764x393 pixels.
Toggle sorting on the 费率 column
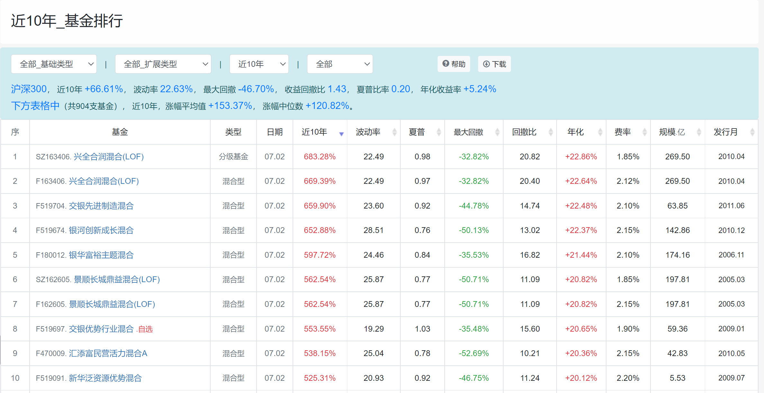(644, 132)
